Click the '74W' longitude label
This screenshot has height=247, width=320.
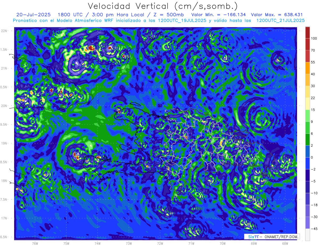98,244
